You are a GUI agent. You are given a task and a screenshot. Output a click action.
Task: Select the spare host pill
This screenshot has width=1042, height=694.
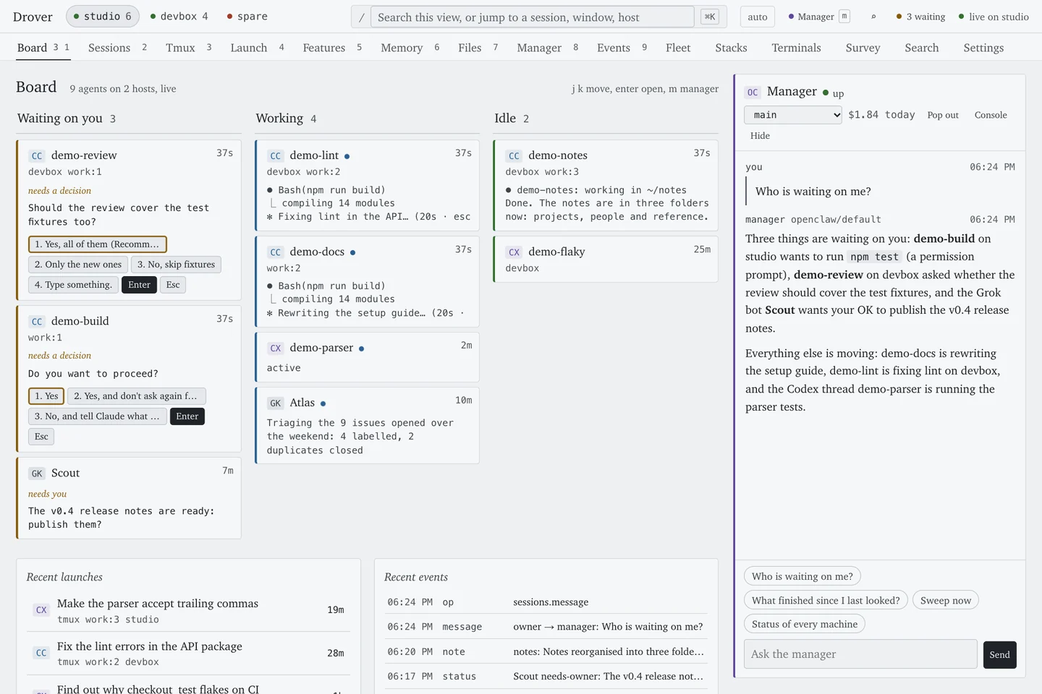click(x=247, y=16)
